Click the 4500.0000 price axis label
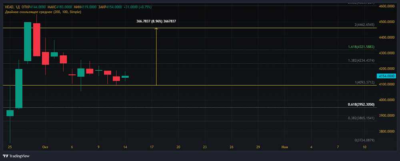 (x=387, y=22)
